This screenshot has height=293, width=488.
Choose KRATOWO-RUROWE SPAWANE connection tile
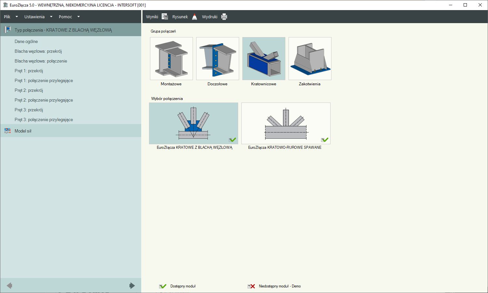pos(286,123)
